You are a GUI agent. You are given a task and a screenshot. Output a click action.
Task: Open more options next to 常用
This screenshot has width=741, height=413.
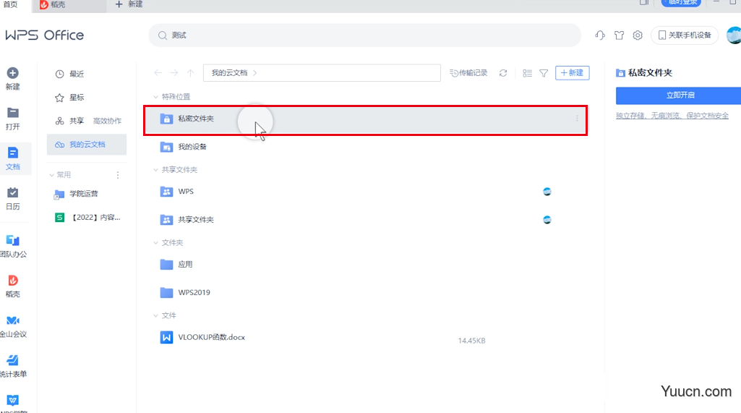click(118, 175)
